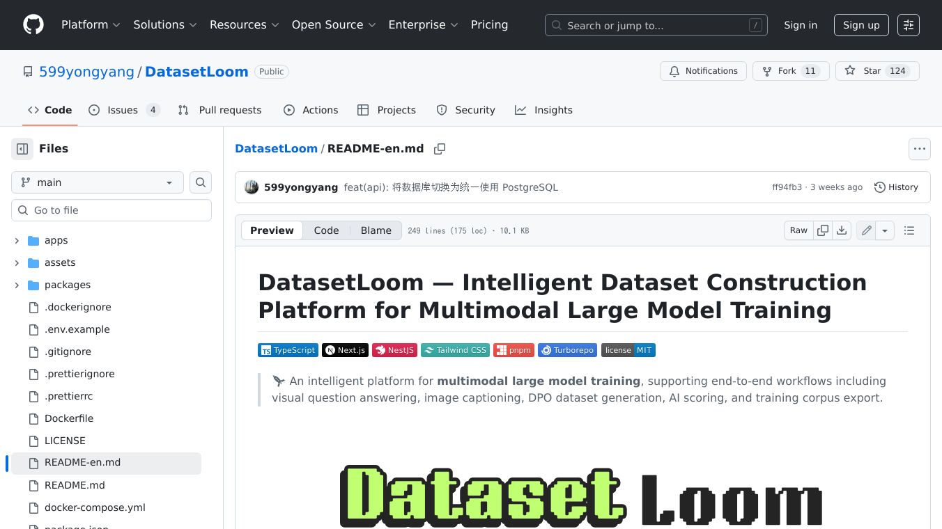
Task: Click the command palette icon in header
Action: tap(909, 25)
